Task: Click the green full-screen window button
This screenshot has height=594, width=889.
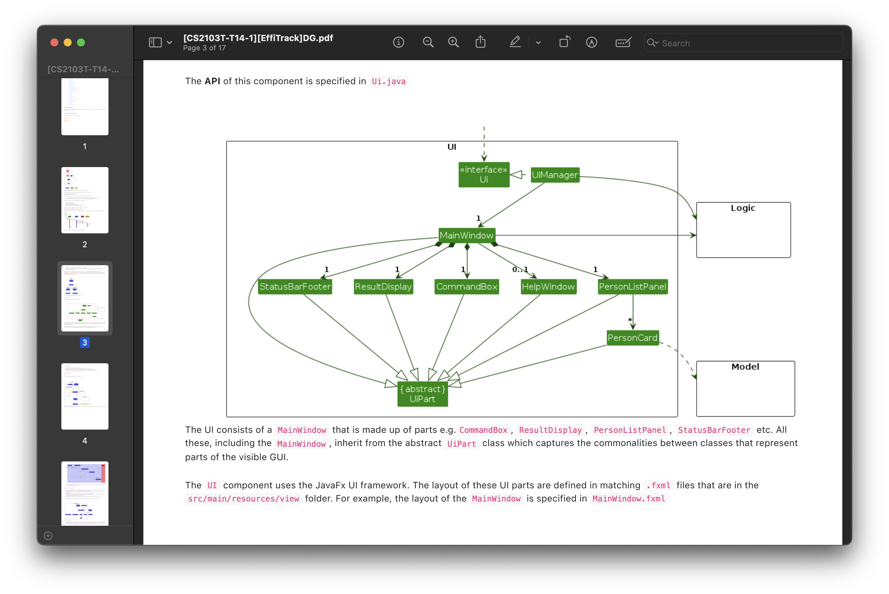Action: point(81,42)
